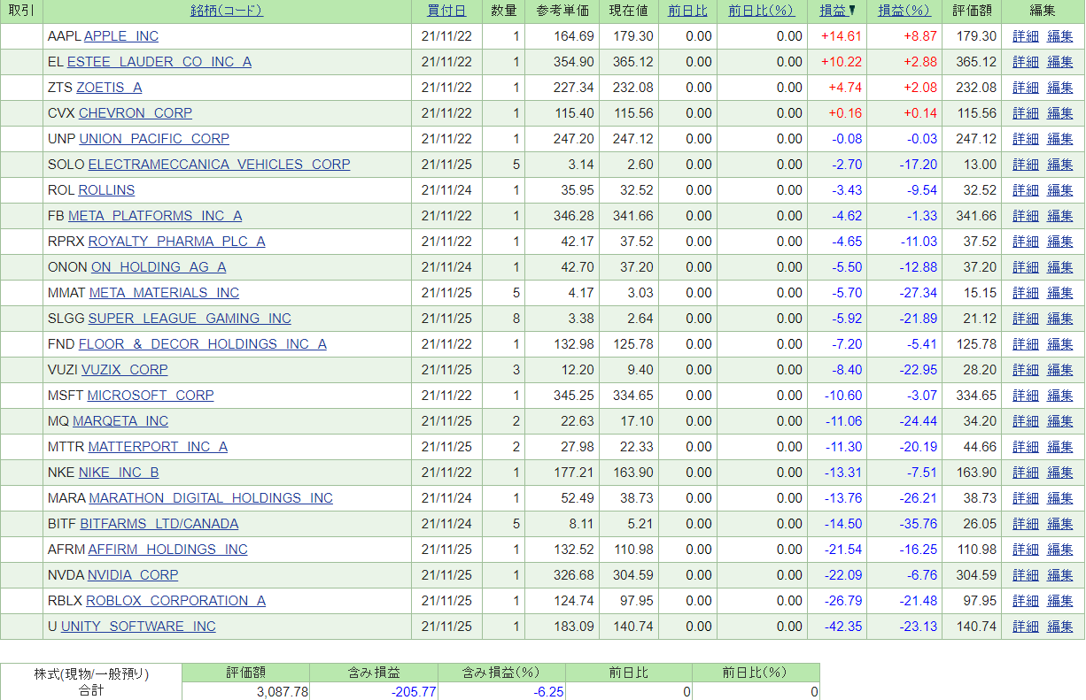
Task: Open SUPER_LEAGUE_GAMING_INC stock link
Action: tap(190, 319)
